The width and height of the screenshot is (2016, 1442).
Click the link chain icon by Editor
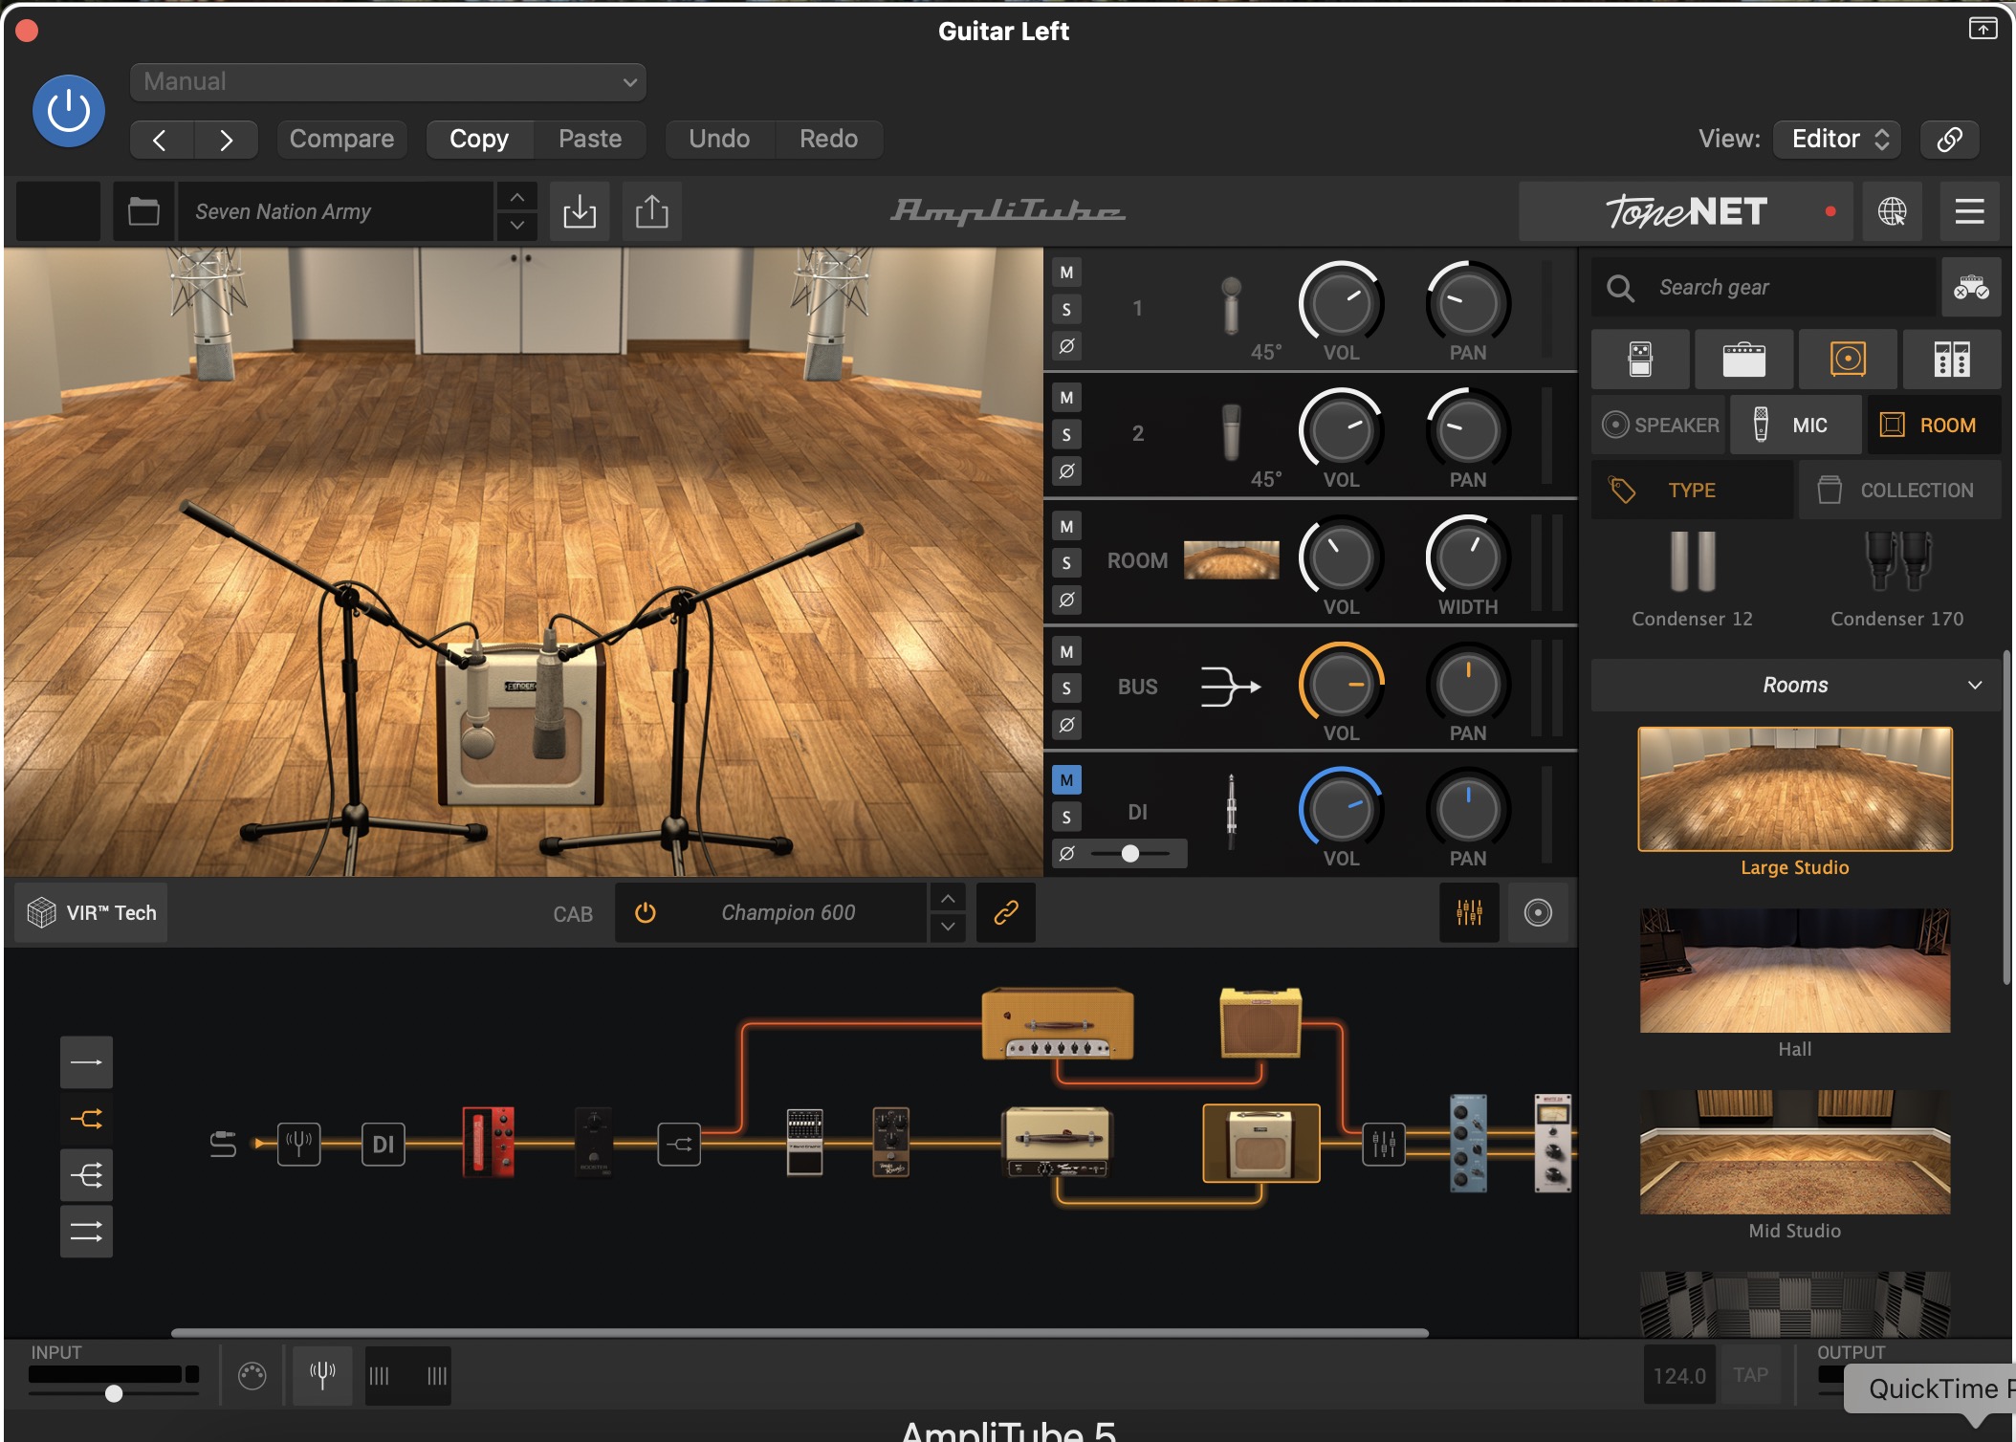point(1949,140)
